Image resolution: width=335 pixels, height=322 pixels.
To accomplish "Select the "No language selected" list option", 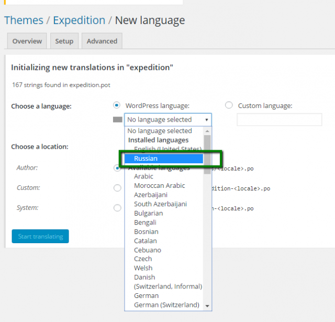I will 160,131.
